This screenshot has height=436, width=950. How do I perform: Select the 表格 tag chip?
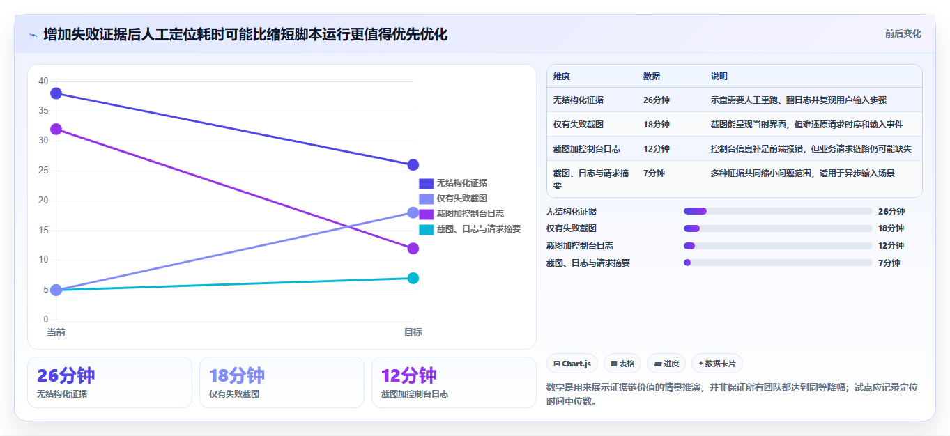click(x=622, y=364)
